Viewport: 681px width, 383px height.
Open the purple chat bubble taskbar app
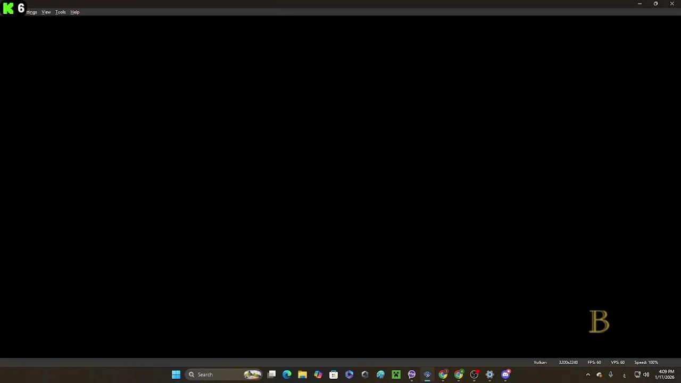(x=412, y=374)
